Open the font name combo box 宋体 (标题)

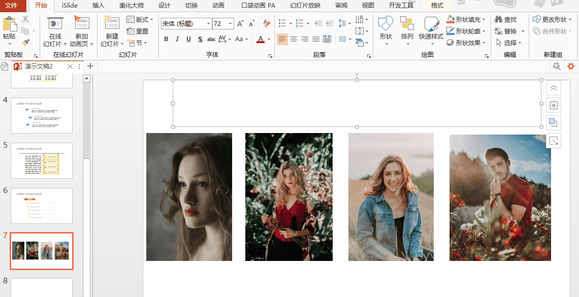tap(186, 24)
